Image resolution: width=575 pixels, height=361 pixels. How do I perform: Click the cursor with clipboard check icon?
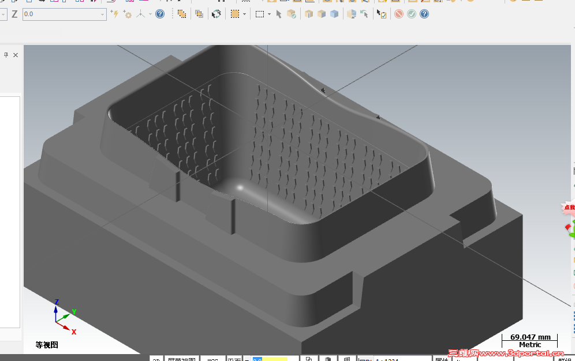coord(382,14)
